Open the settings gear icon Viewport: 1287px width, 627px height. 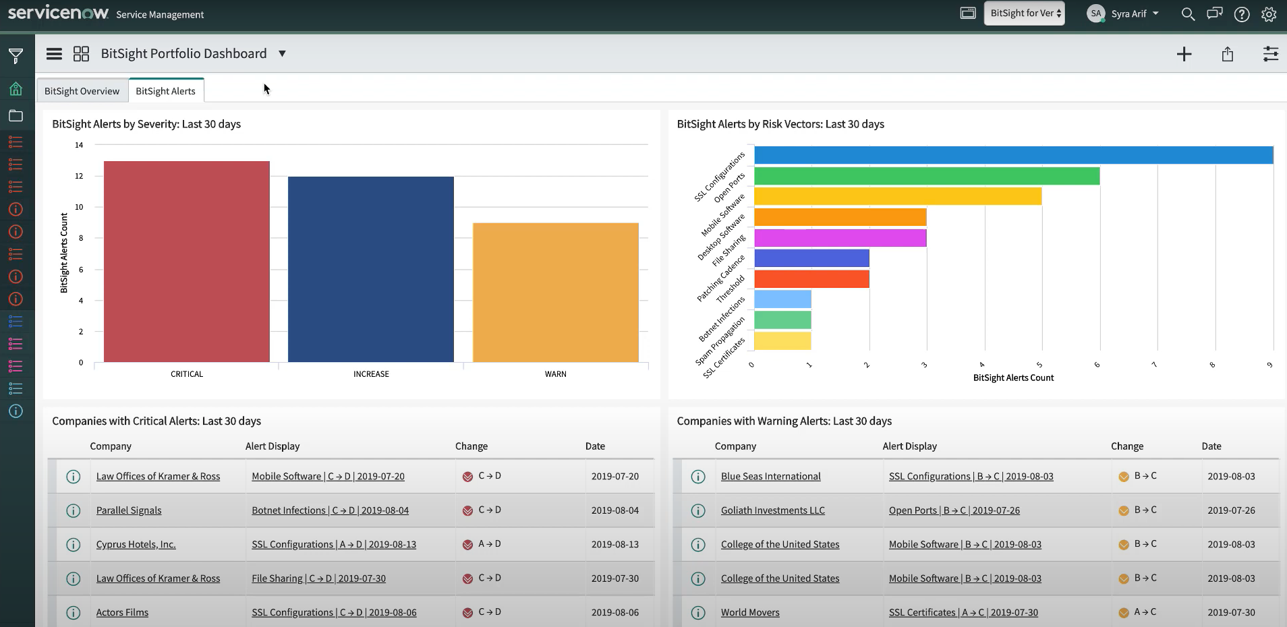pyautogui.click(x=1269, y=13)
